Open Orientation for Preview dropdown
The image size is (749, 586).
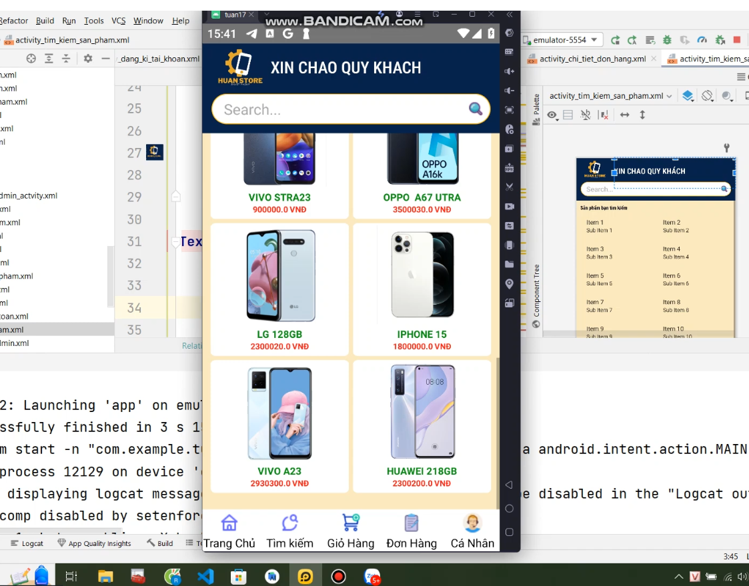708,96
